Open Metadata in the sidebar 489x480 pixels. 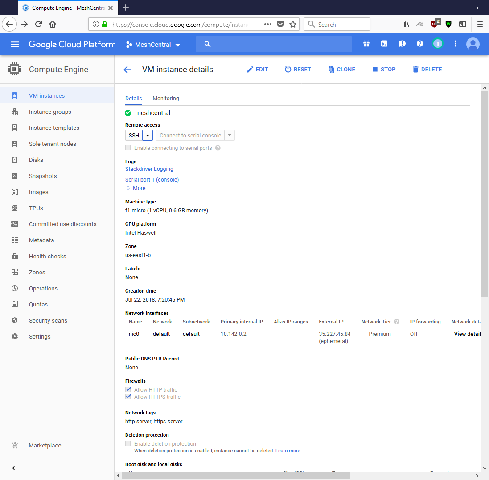(x=58, y=240)
